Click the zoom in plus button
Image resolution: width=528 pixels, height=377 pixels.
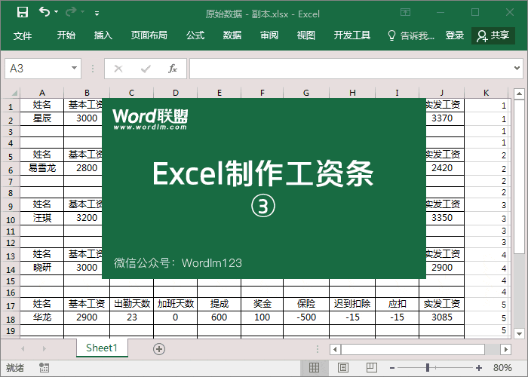click(480, 367)
